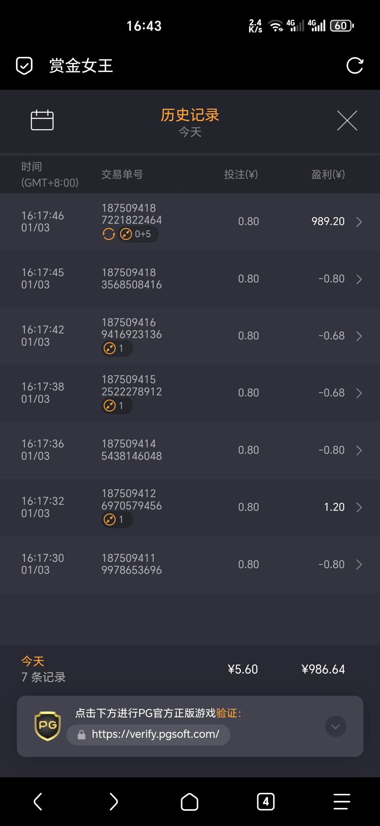This screenshot has height=826, width=380.
Task: Close the history records panel
Action: [347, 121]
